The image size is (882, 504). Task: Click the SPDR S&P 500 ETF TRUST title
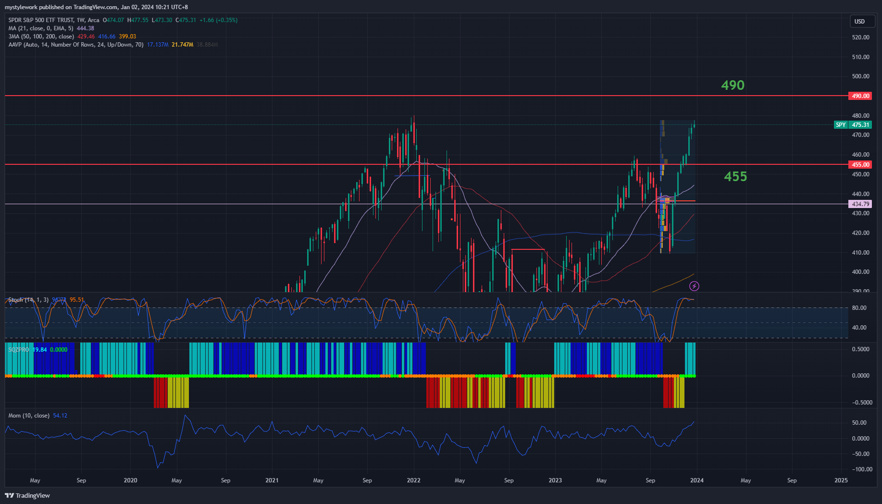[41, 20]
